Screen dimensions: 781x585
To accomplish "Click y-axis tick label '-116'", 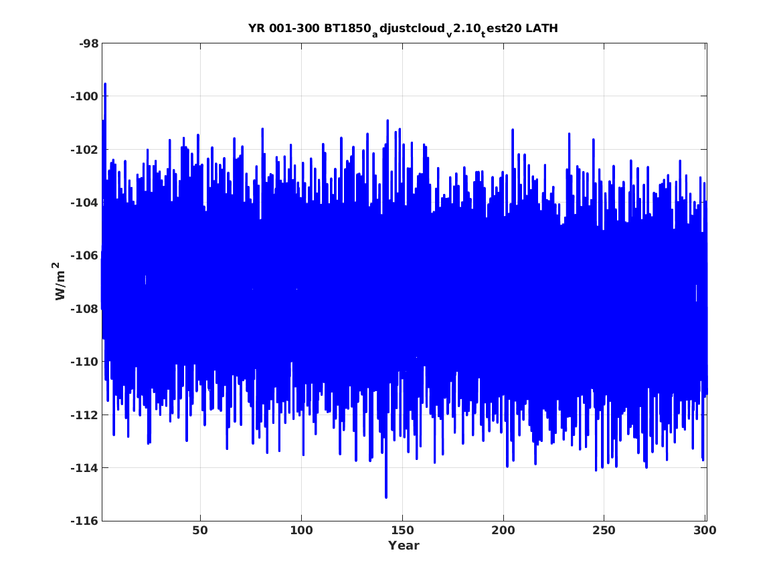I will click(x=85, y=521).
